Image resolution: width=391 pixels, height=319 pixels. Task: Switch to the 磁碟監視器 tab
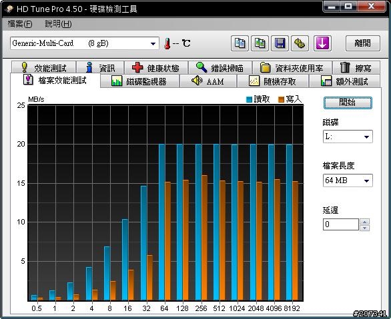point(139,81)
